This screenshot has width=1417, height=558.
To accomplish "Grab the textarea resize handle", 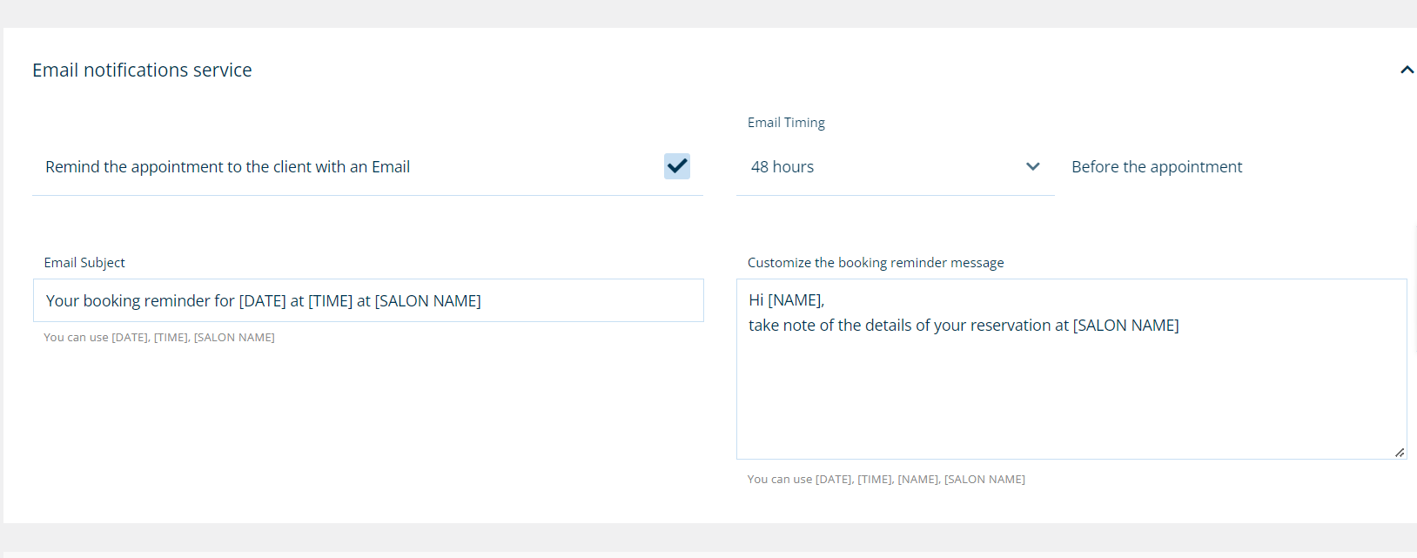I will 1400,452.
